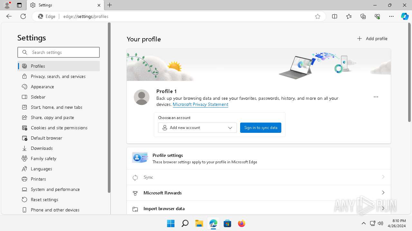Click the Microsoft Rewards trophy icon
This screenshot has height=231, width=412.
tap(135, 193)
